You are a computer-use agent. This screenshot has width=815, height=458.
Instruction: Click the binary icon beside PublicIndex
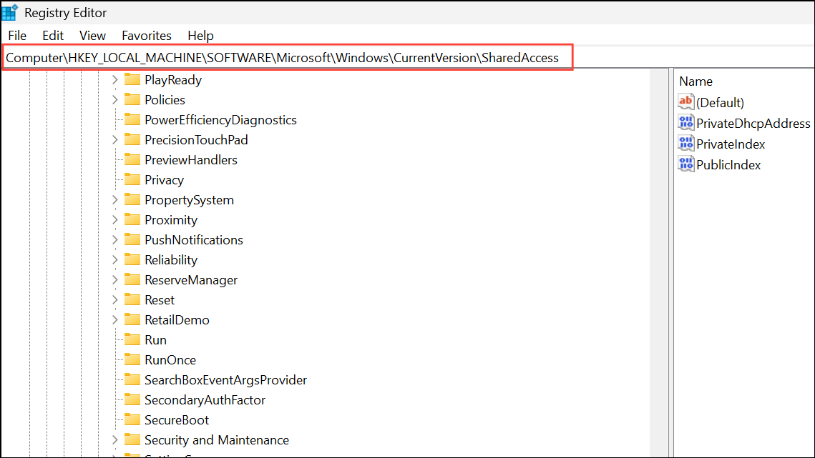point(686,164)
